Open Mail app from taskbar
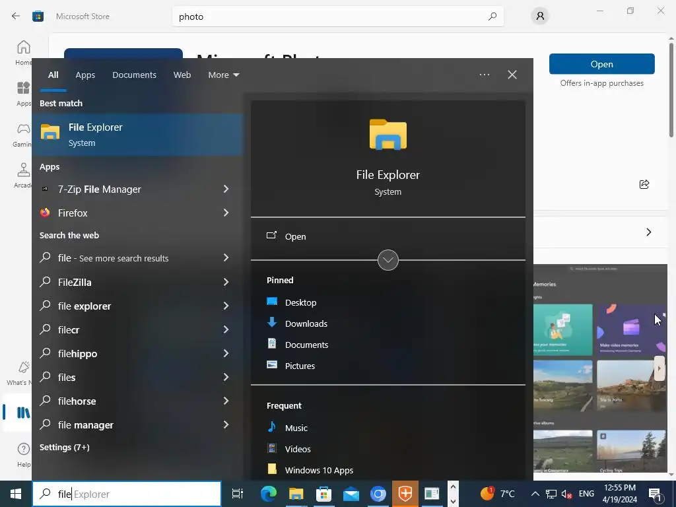676x507 pixels. [351, 494]
